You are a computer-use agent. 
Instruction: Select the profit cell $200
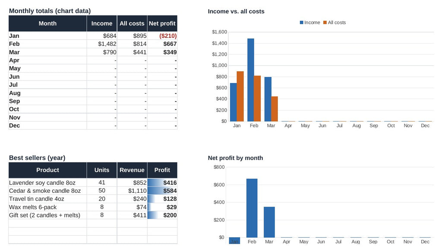click(x=162, y=215)
